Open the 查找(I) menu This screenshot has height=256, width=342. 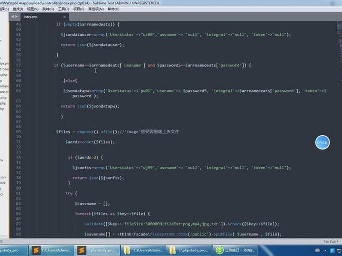pos(18,9)
